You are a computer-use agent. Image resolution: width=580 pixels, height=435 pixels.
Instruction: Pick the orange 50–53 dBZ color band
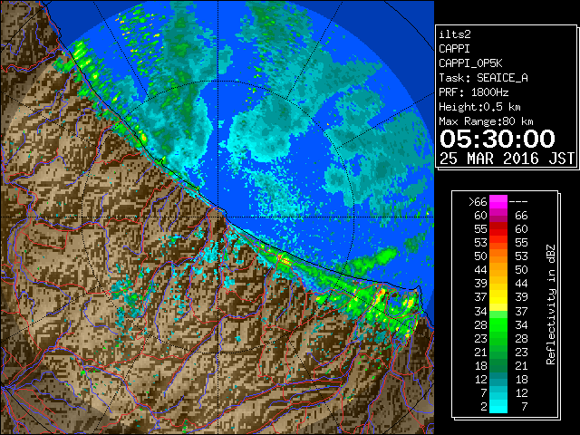[x=498, y=256]
